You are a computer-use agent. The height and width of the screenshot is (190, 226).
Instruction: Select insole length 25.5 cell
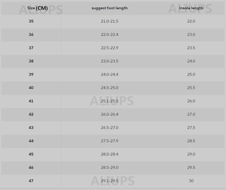tap(191, 88)
